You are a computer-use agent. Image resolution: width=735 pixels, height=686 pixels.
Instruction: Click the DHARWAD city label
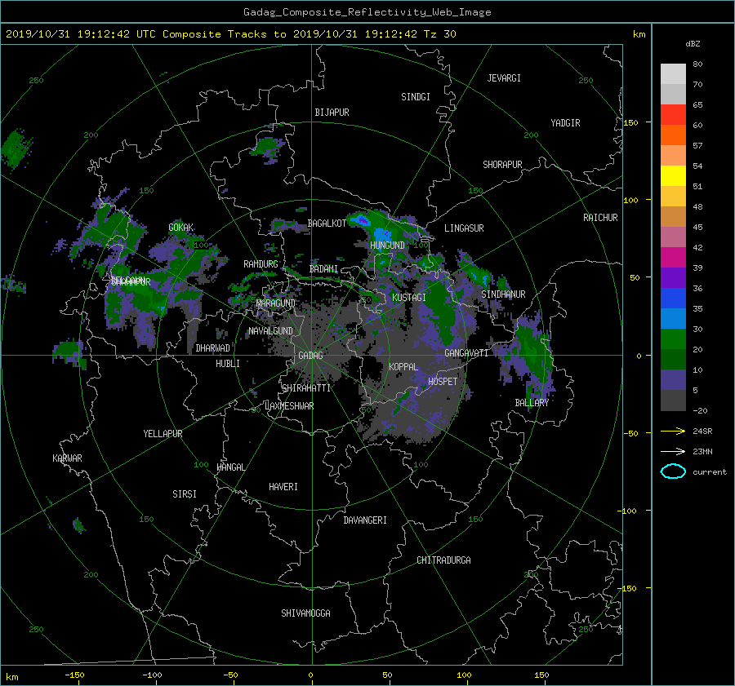[x=212, y=348]
